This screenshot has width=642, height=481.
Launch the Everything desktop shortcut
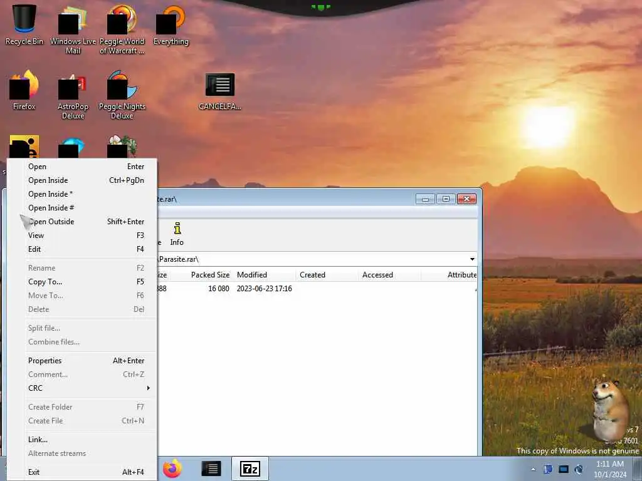(171, 25)
